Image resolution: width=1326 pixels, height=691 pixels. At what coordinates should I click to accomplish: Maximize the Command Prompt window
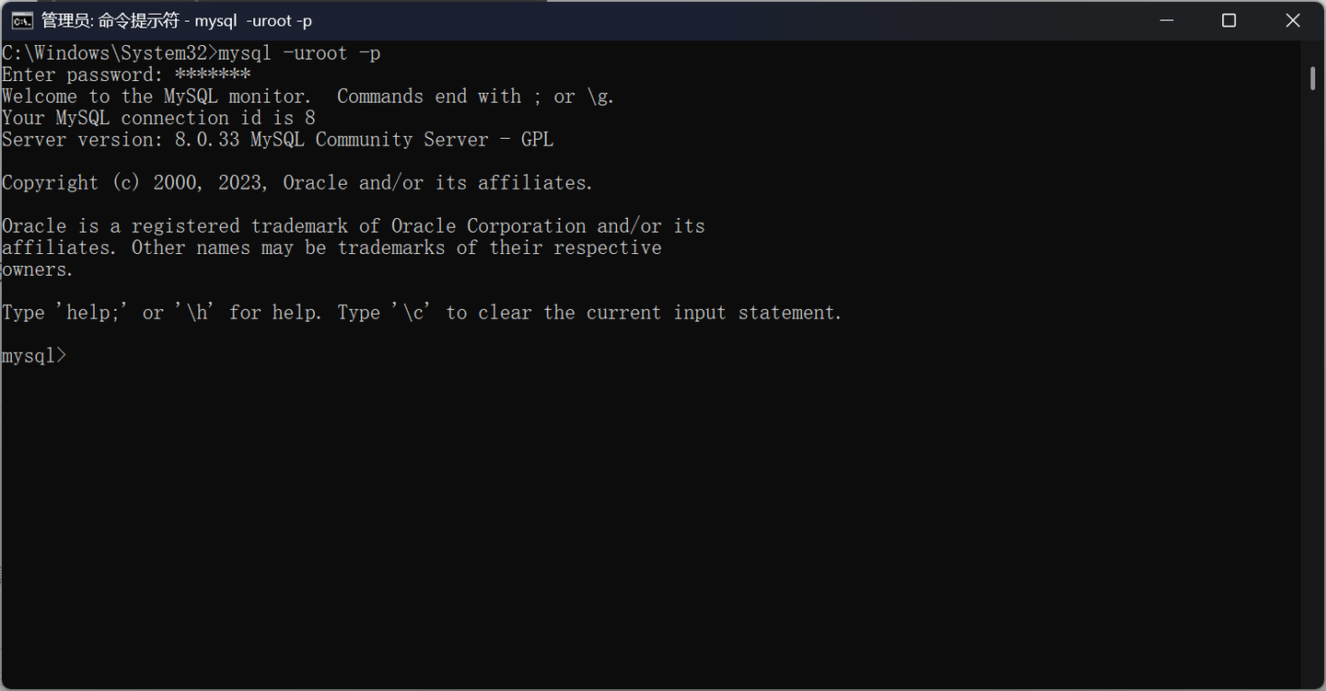point(1228,19)
